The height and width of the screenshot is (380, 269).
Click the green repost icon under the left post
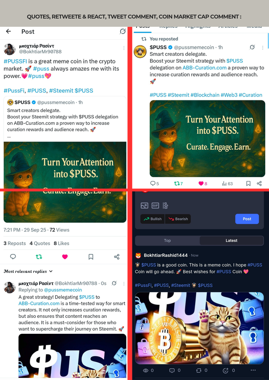point(39,257)
